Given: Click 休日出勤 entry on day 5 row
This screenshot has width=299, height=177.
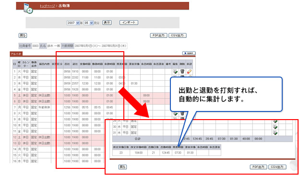Looking at the screenshot, I should (x=44, y=96).
